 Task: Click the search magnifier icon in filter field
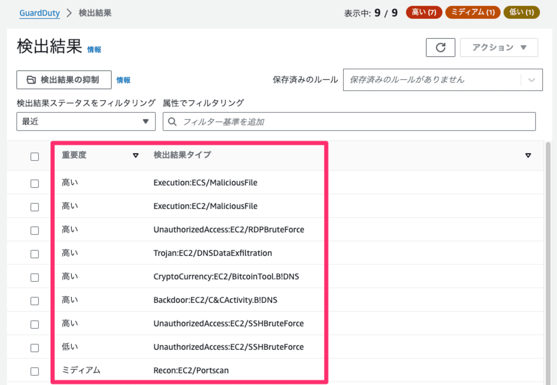tap(172, 122)
